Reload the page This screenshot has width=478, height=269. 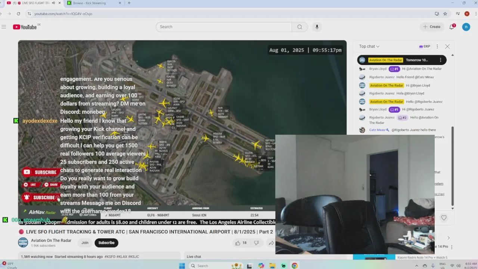[x=18, y=14]
